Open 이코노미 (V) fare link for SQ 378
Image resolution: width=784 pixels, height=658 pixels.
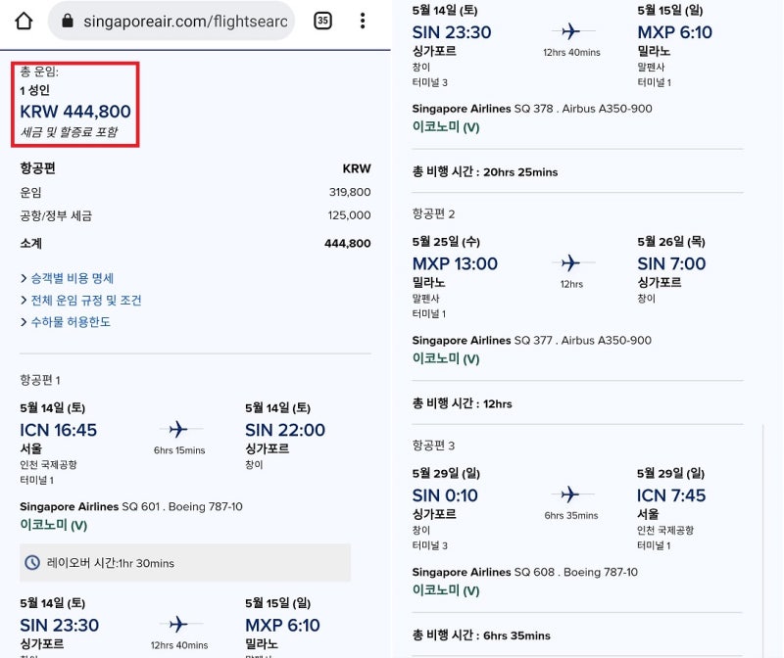tap(446, 127)
